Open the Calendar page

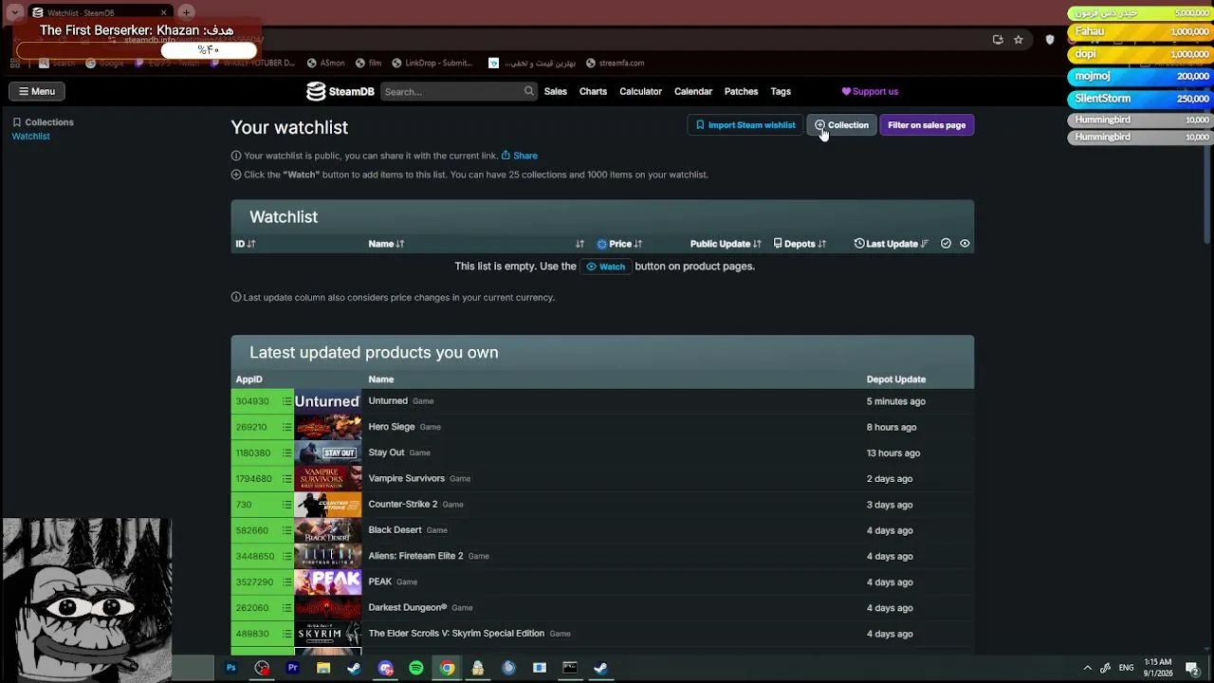[693, 91]
